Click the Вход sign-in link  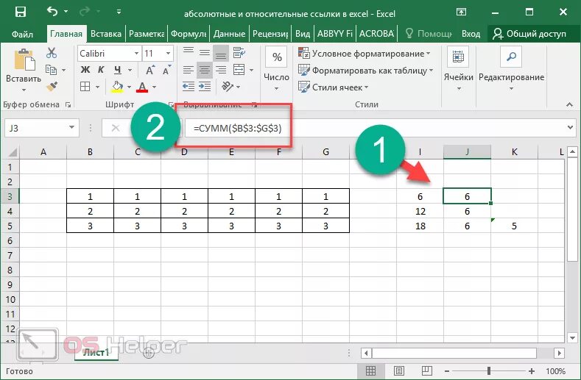click(x=471, y=34)
